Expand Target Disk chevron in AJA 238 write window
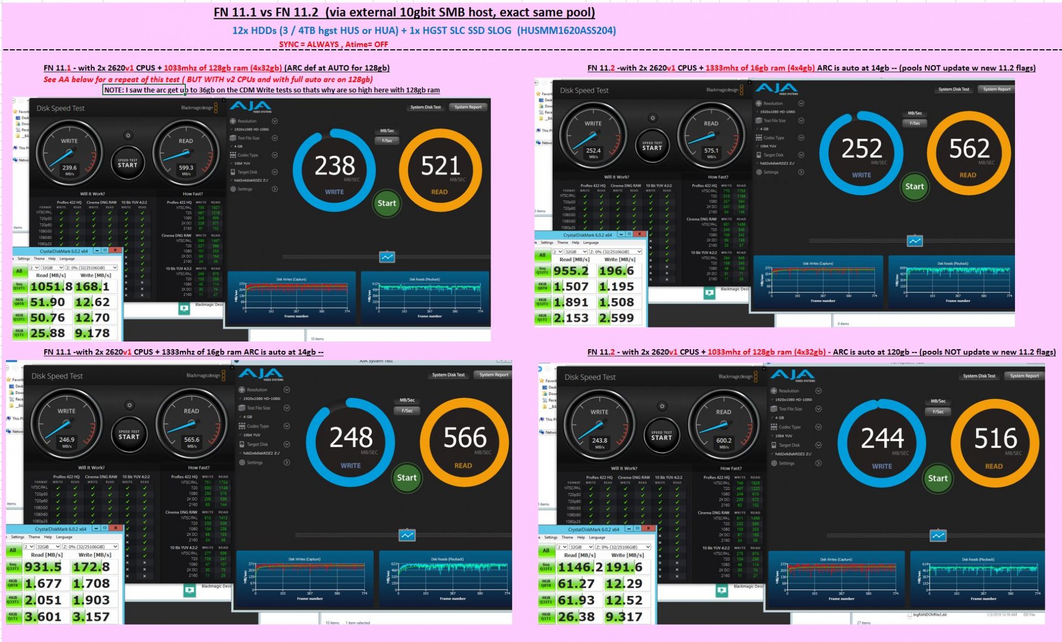This screenshot has width=1062, height=642. pos(274,172)
